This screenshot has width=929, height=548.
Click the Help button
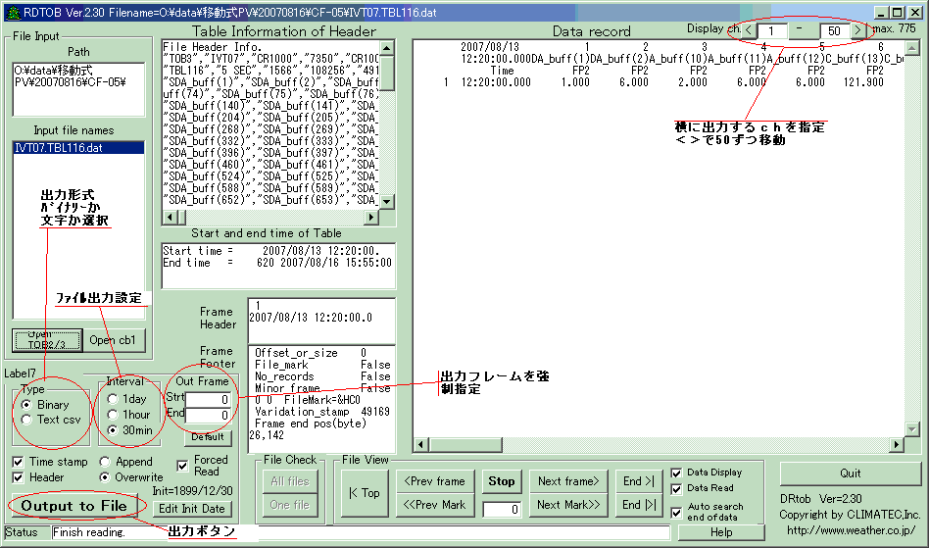point(721,532)
